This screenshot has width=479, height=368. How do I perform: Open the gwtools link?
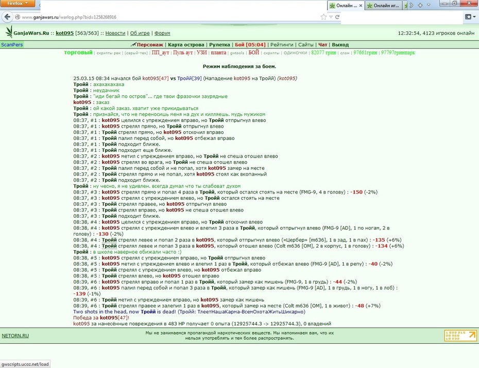pos(237,53)
